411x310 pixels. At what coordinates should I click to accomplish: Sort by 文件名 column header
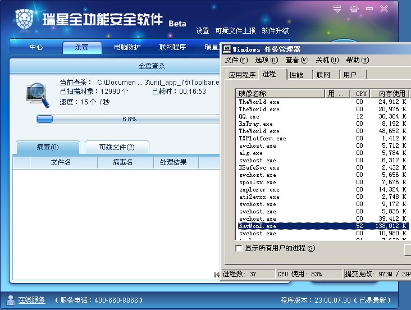point(63,162)
